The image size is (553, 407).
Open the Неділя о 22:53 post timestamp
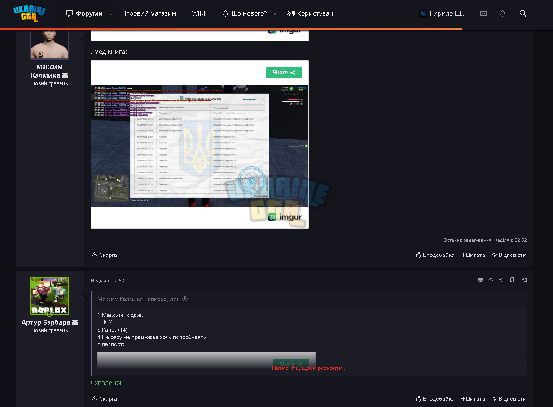[x=107, y=281]
